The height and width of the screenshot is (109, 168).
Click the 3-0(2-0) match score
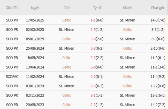pyautogui.click(x=97, y=39)
